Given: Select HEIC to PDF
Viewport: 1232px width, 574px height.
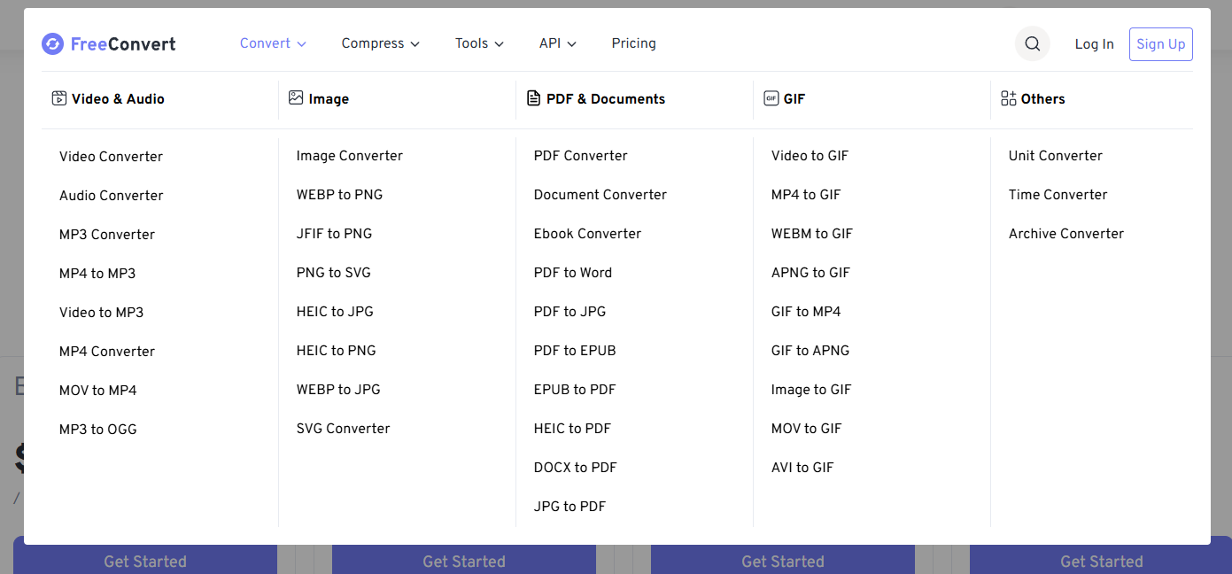Looking at the screenshot, I should click(x=573, y=429).
